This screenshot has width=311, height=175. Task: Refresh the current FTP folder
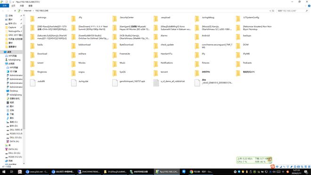click(273, 11)
